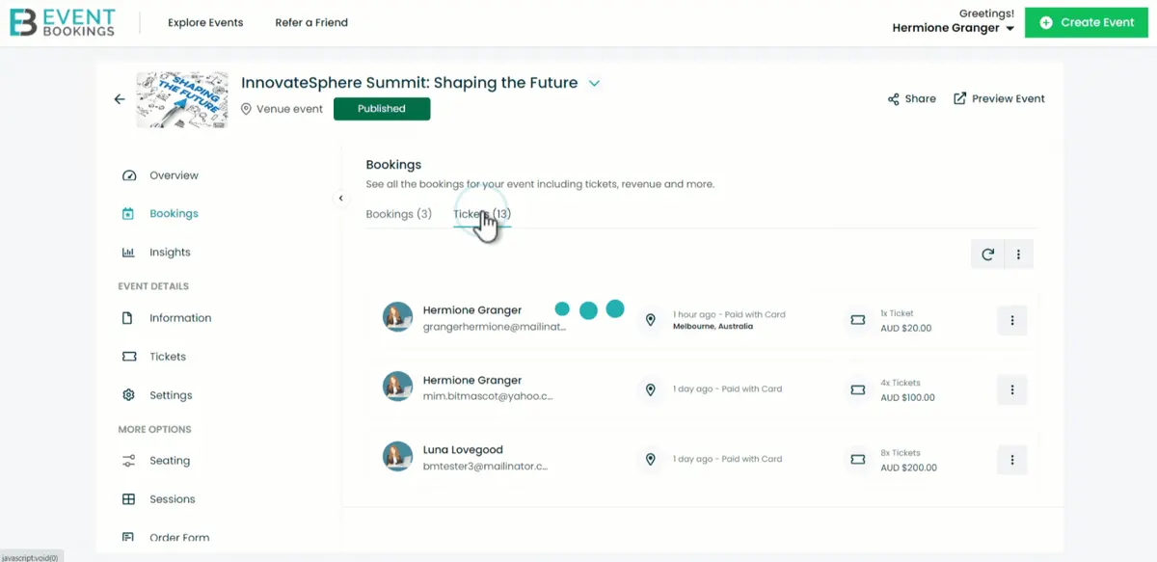Click the Share icon

pos(894,98)
